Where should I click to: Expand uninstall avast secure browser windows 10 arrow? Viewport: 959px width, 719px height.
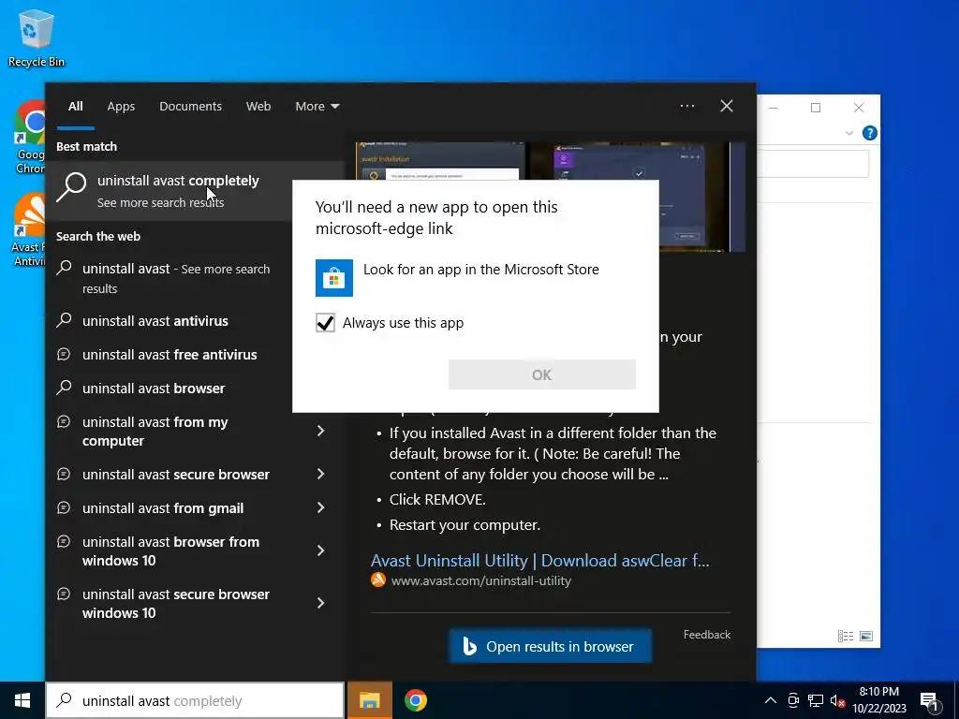click(320, 604)
